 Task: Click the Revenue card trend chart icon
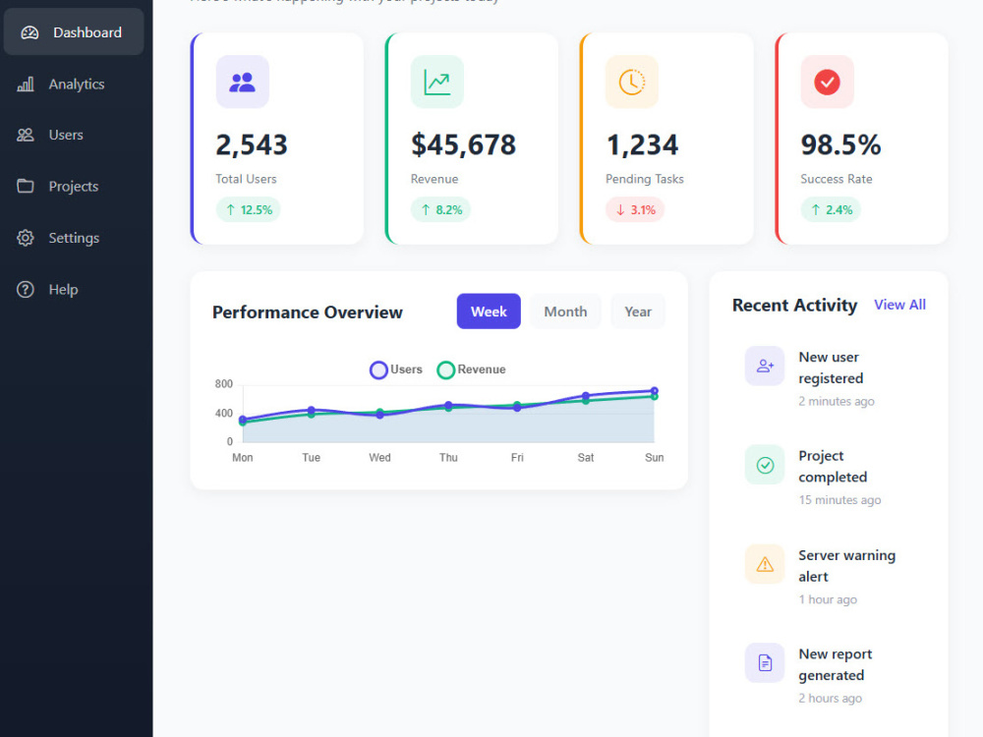pyautogui.click(x=437, y=83)
